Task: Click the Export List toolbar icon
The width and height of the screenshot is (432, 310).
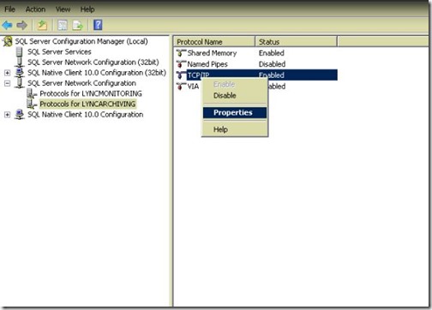Action: (x=77, y=25)
